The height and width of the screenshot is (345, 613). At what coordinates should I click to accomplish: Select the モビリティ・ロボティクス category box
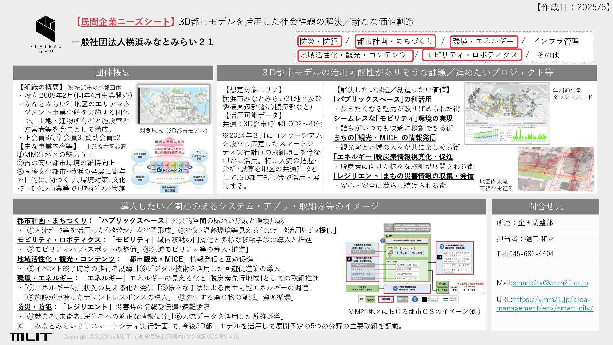click(x=472, y=55)
